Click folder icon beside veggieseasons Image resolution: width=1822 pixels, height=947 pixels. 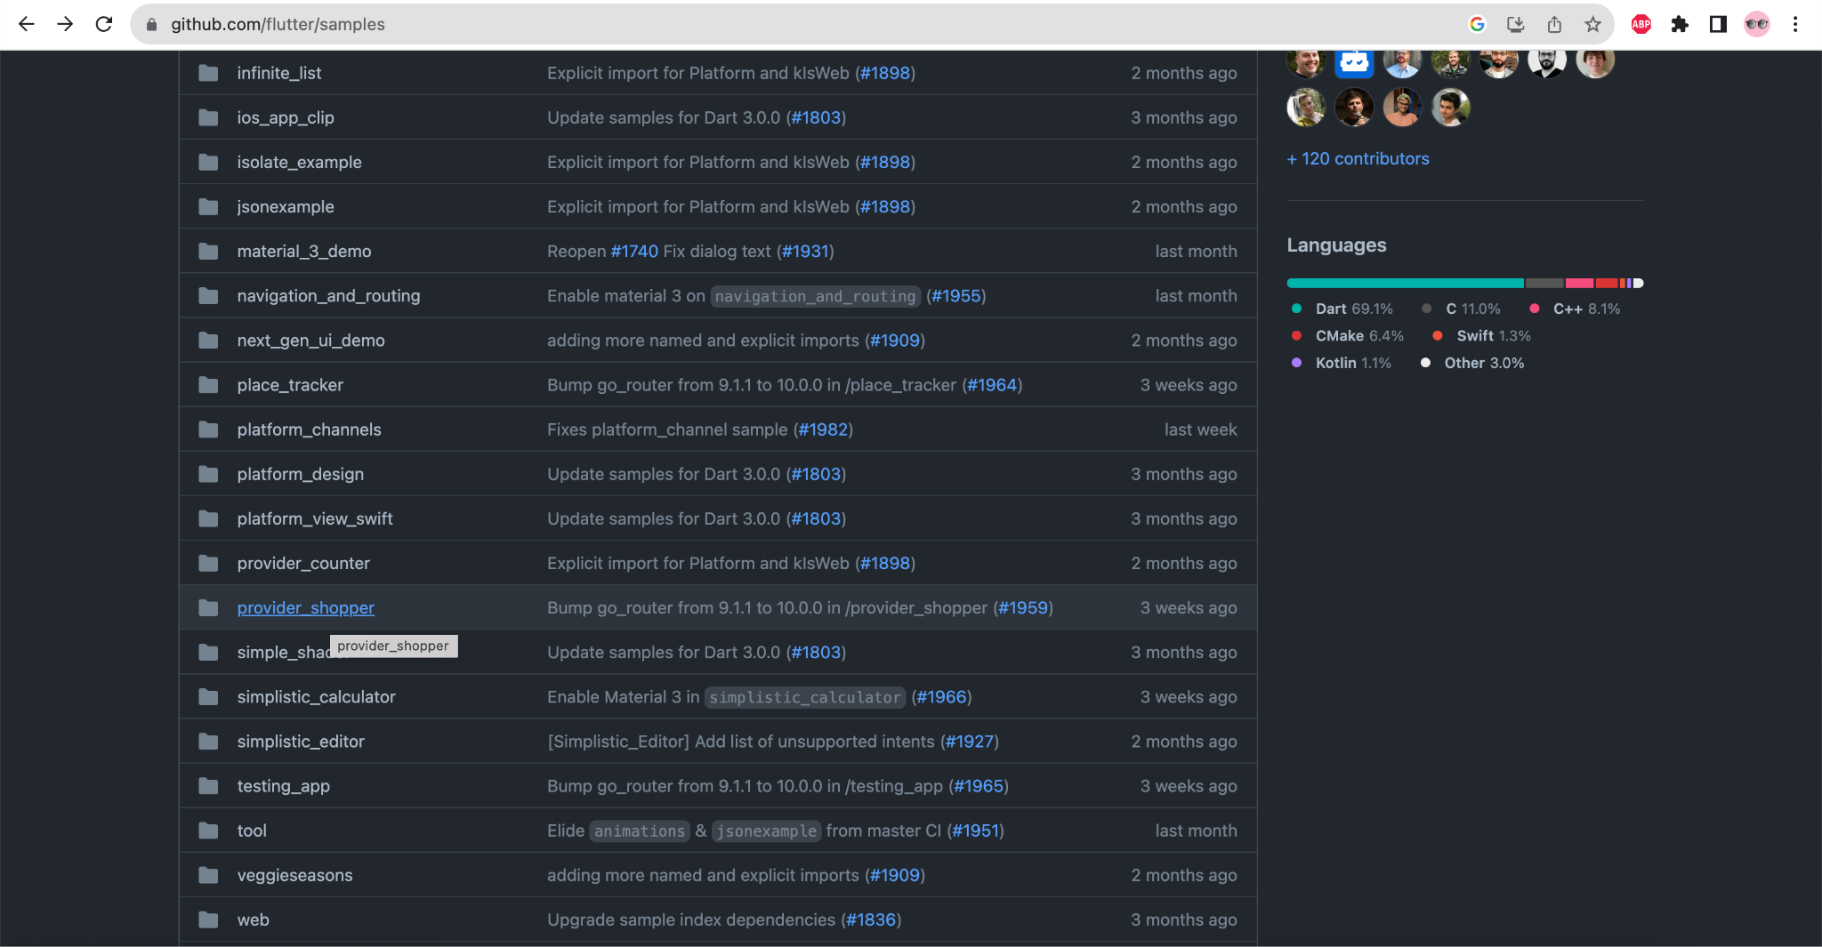(208, 874)
